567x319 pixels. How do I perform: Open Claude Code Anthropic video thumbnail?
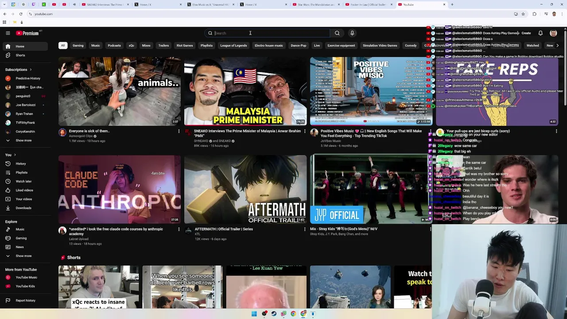point(120,189)
